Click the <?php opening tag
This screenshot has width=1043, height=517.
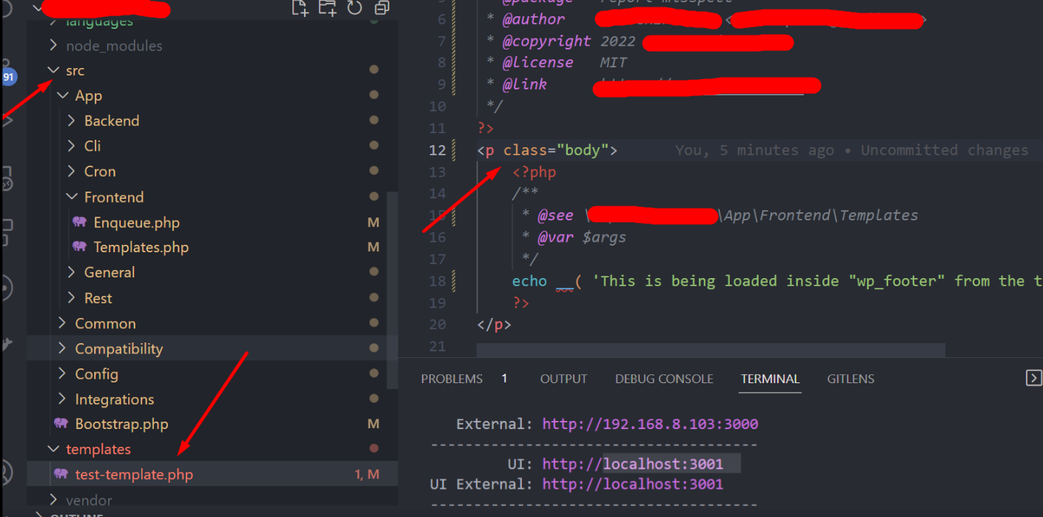pyautogui.click(x=534, y=172)
